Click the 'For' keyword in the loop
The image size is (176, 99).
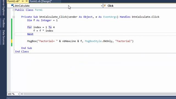click(x=29, y=27)
